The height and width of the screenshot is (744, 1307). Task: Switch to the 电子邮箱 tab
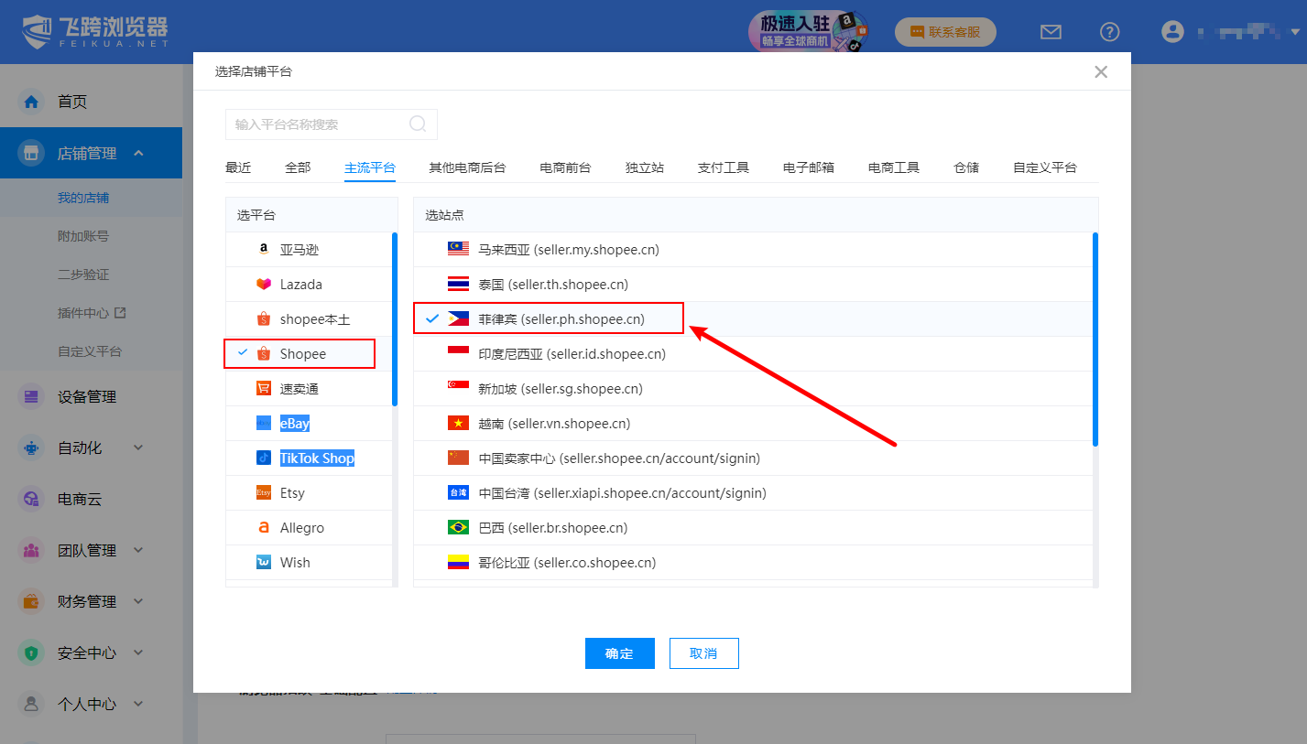(x=809, y=167)
